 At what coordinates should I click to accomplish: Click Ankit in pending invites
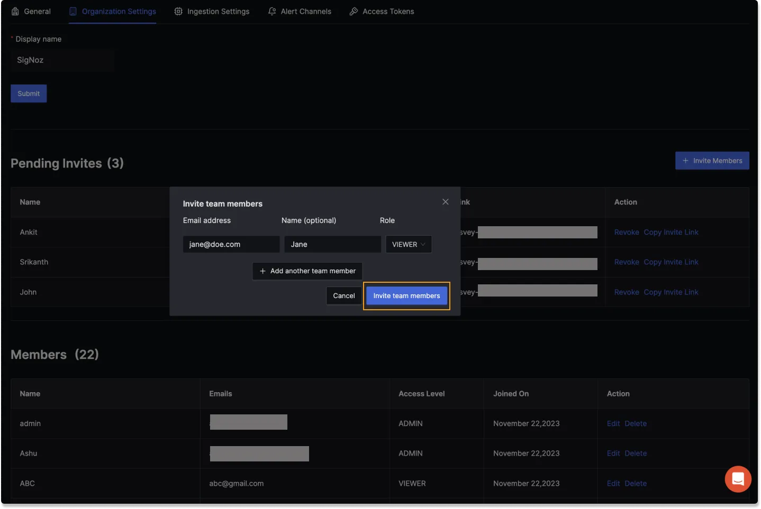tap(29, 232)
